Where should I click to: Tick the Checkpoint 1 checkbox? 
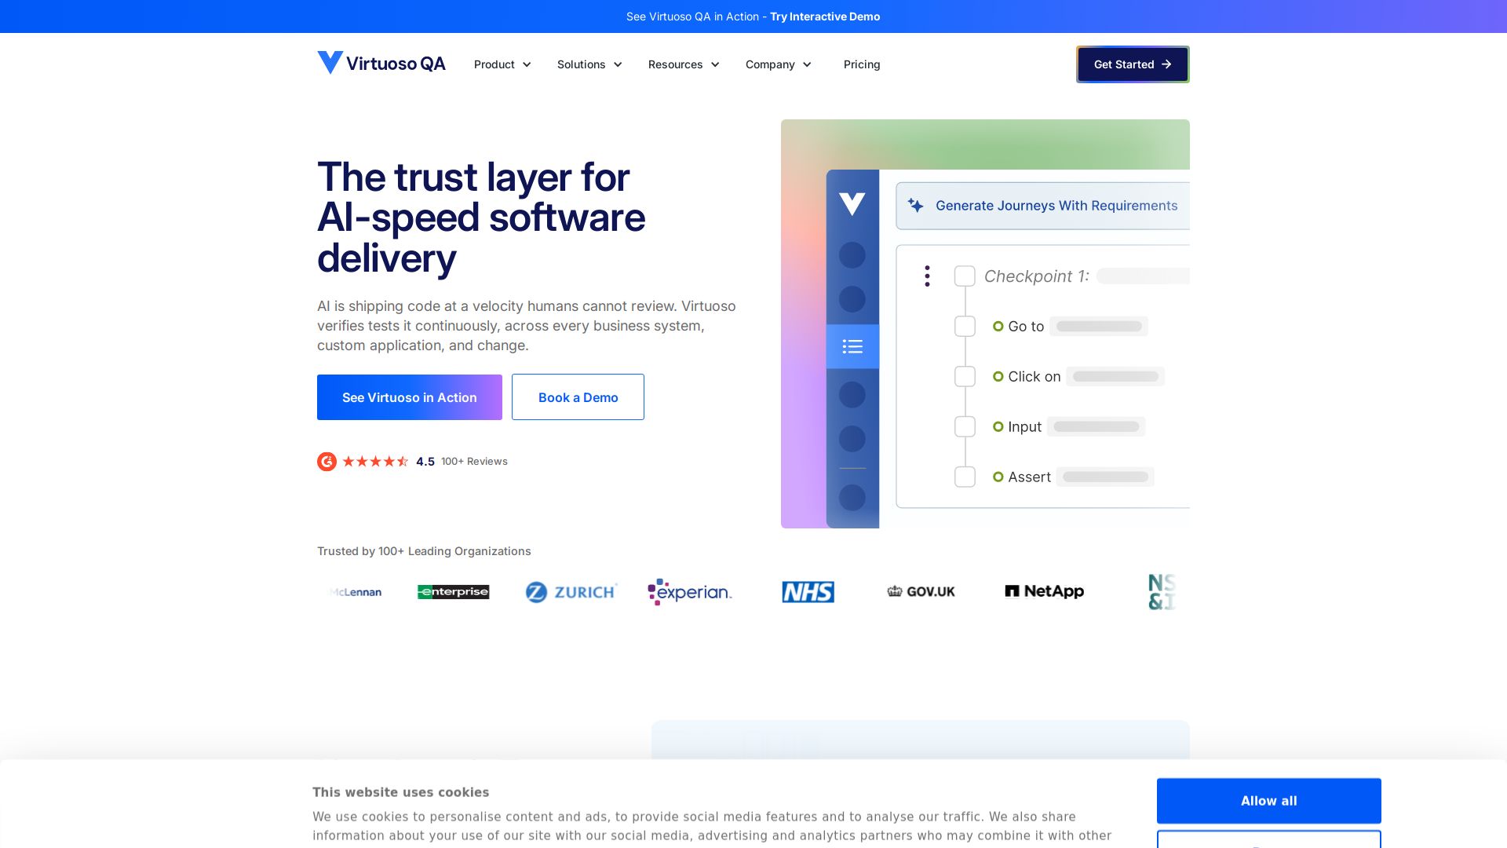(x=965, y=276)
